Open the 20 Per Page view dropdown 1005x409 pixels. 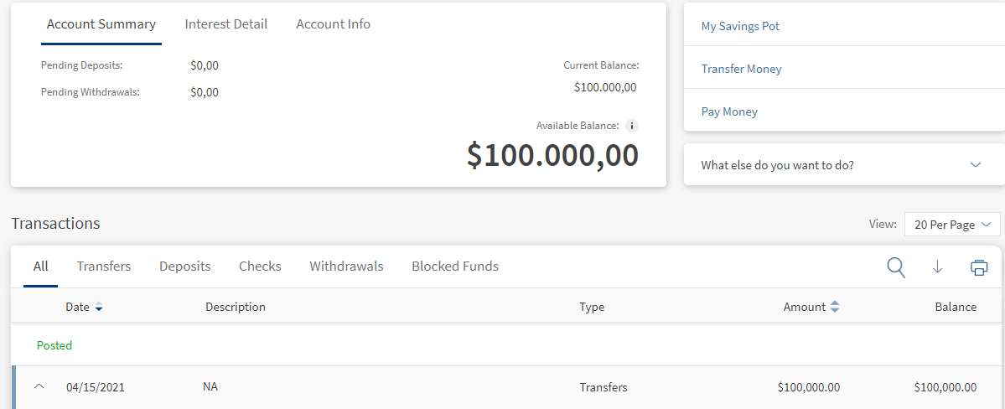coord(952,225)
